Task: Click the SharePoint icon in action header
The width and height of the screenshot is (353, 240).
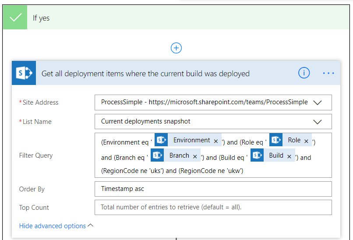Action: coord(24,73)
